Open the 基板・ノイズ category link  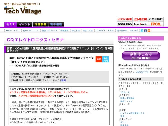coord(126,101)
